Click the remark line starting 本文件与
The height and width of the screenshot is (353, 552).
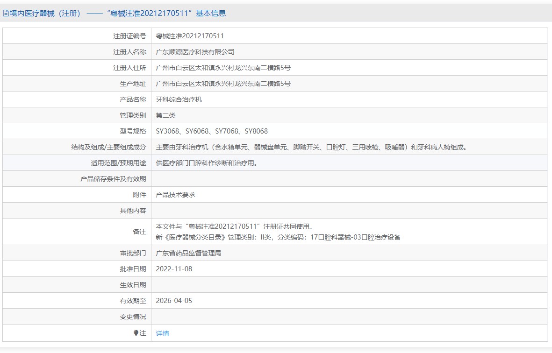point(235,226)
